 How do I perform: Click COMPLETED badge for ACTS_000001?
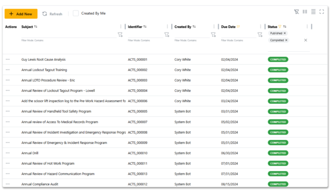pyautogui.click(x=278, y=60)
